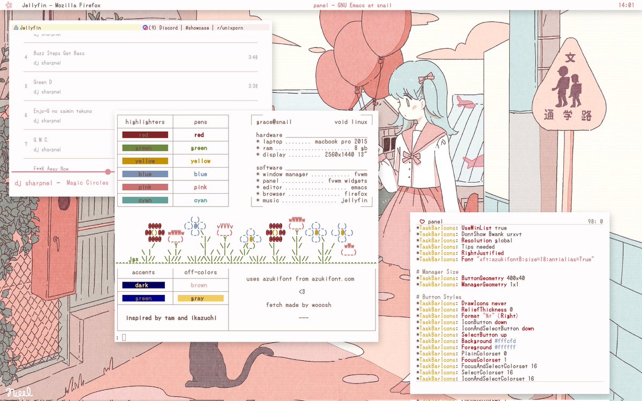Click the green highlighter swatch under highlighters
The height and width of the screenshot is (401, 642).
(145, 148)
